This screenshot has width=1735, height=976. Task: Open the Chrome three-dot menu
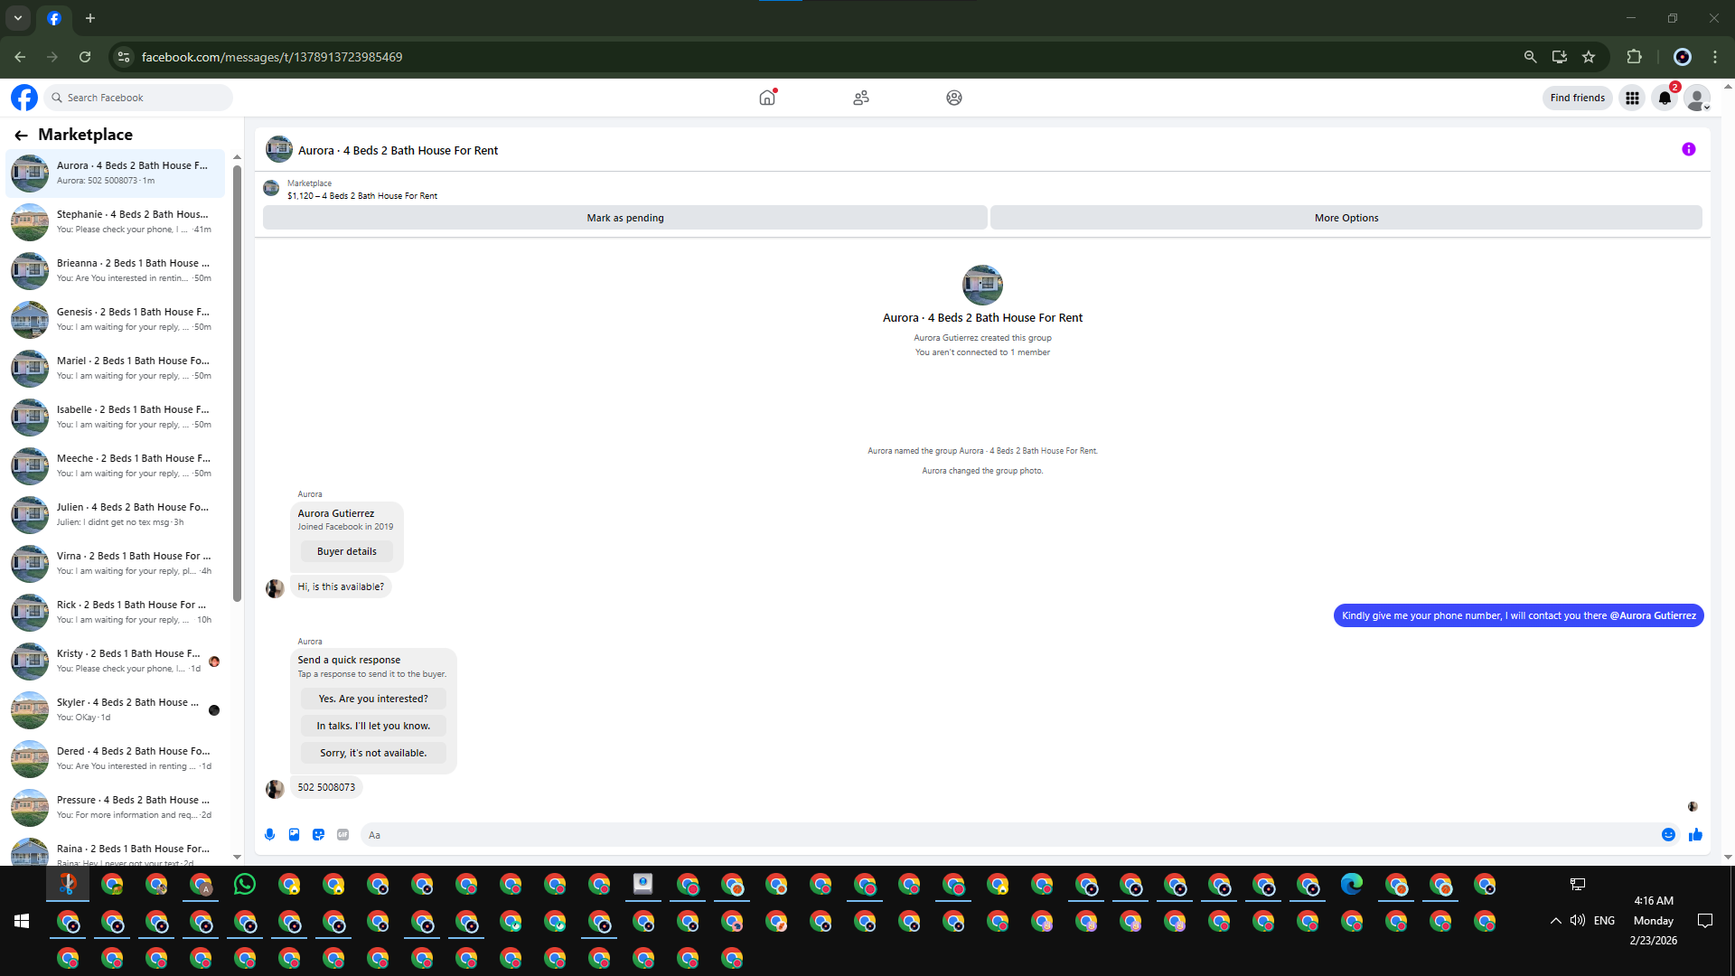pos(1715,57)
